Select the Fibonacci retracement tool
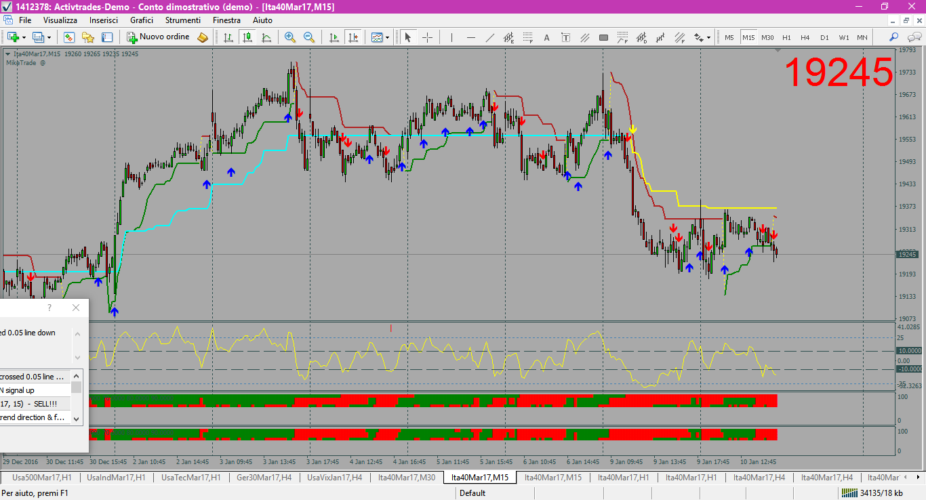 (528, 37)
